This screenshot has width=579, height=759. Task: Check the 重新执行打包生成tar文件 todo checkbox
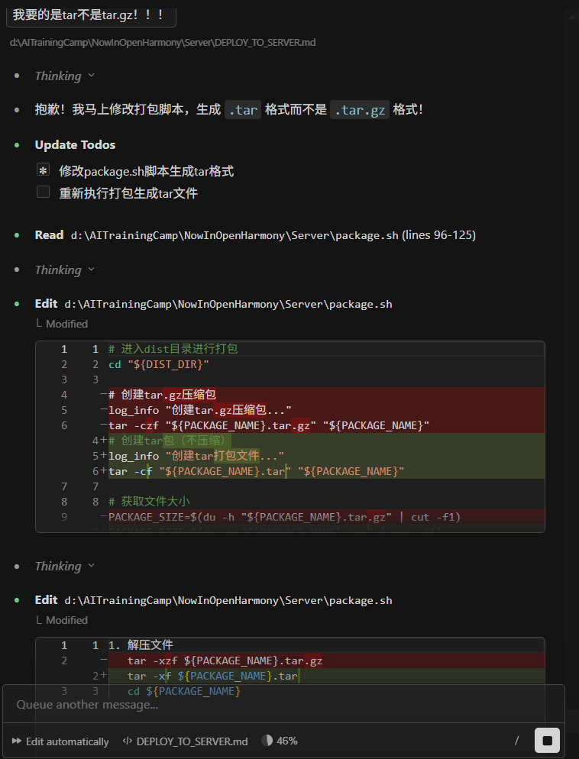(x=44, y=192)
